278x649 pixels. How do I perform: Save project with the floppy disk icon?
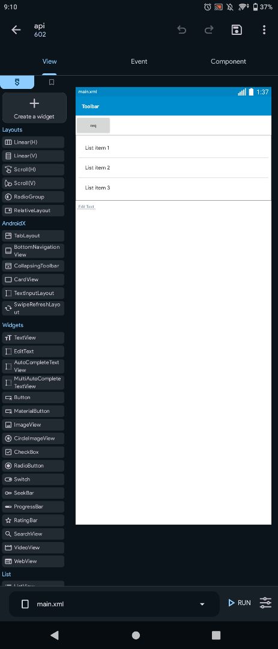[237, 30]
